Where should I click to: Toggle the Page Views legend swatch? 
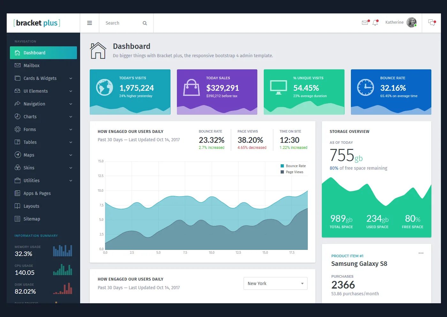tap(282, 172)
